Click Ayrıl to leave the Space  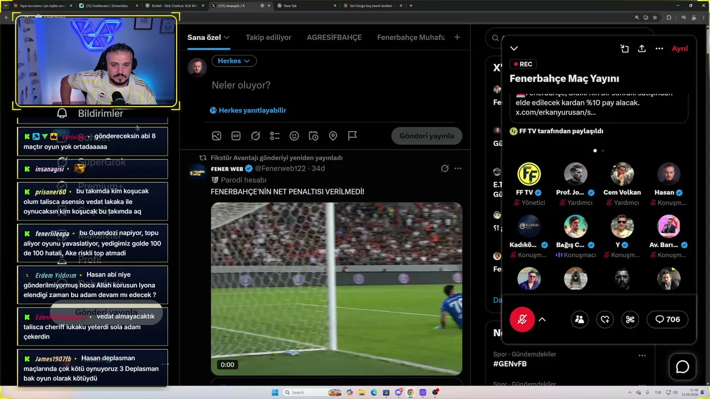[x=679, y=49]
